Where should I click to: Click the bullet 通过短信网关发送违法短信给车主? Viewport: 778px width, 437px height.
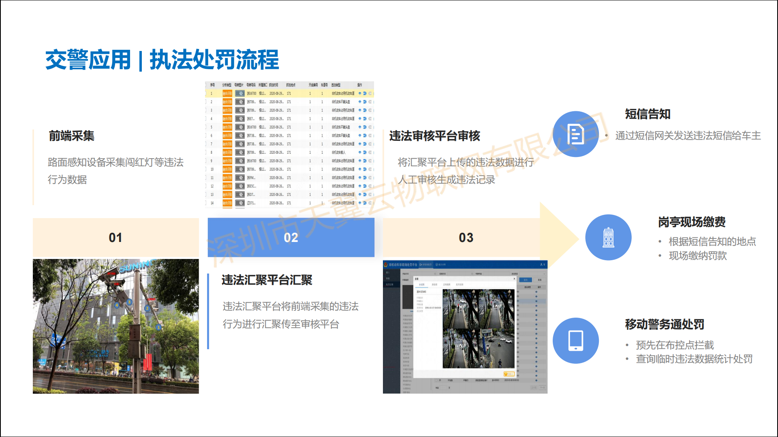click(x=688, y=136)
